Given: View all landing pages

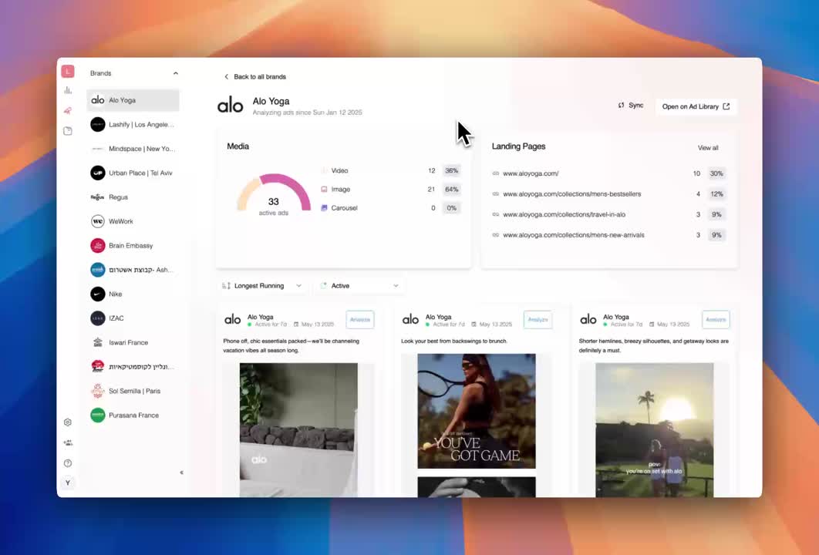Looking at the screenshot, I should tap(708, 148).
